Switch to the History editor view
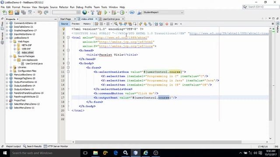 pyautogui.click(x=87, y=24)
